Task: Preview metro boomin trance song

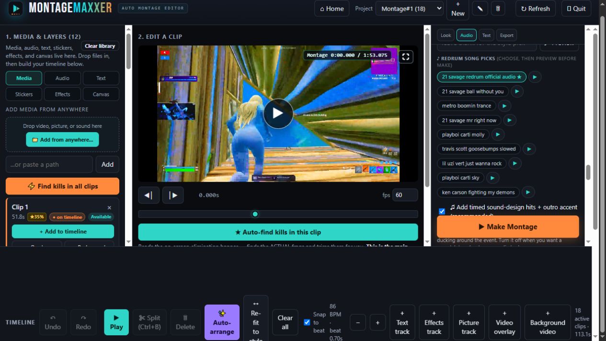Action: [x=504, y=106]
